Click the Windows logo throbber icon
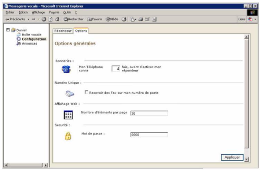Screen dimensions: 261x170 coord(252,12)
